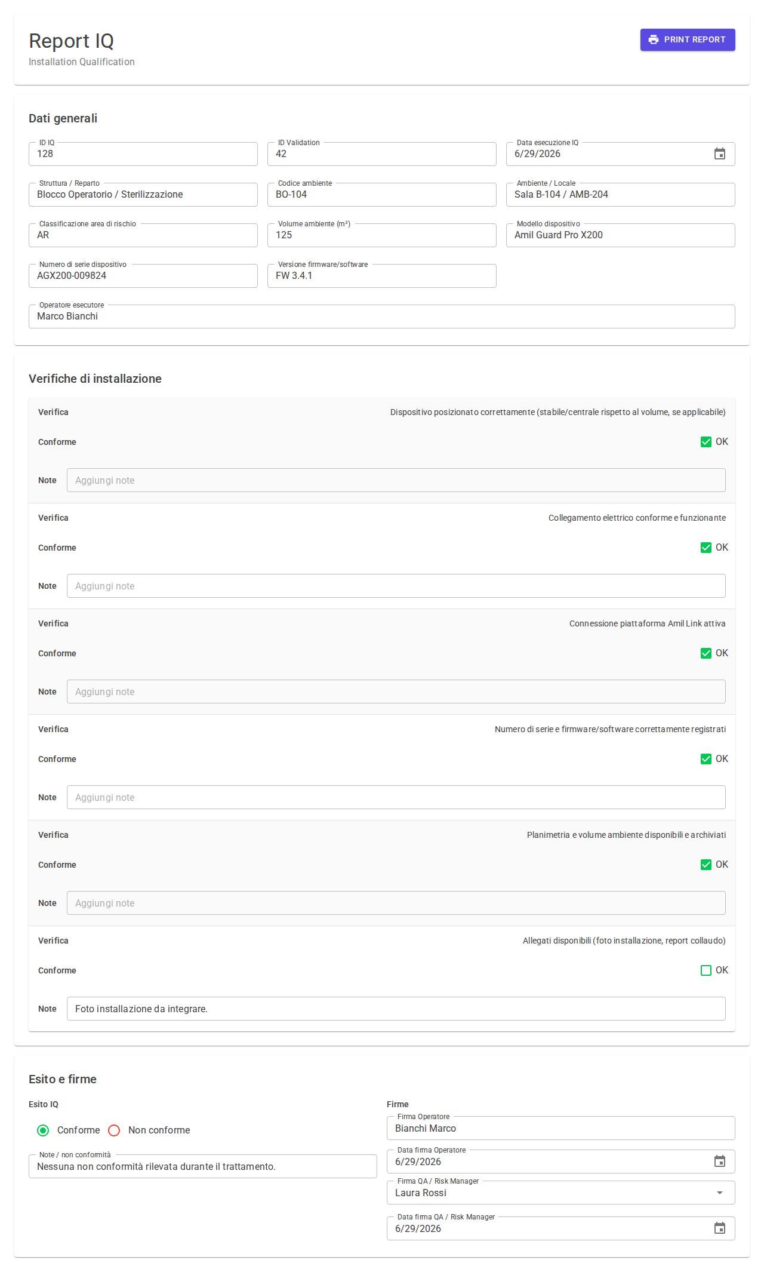764x1272 pixels.
Task: Click the Note / non conformità field
Action: click(x=203, y=1166)
